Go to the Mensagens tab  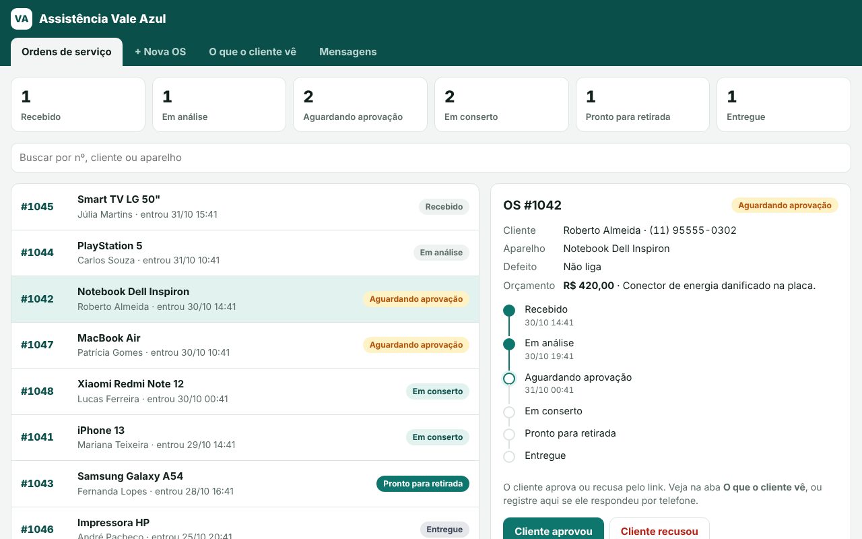pyautogui.click(x=348, y=52)
